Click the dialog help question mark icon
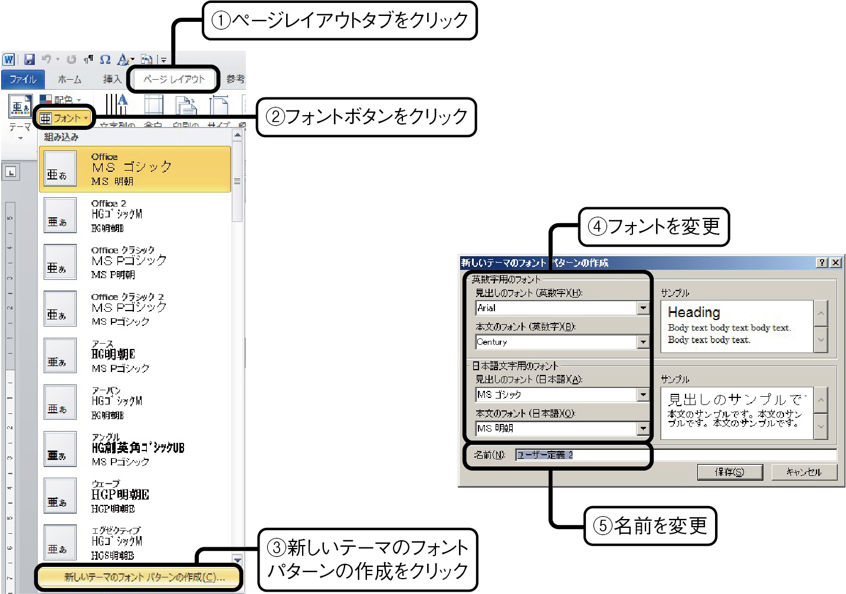846x594 pixels. (x=822, y=263)
